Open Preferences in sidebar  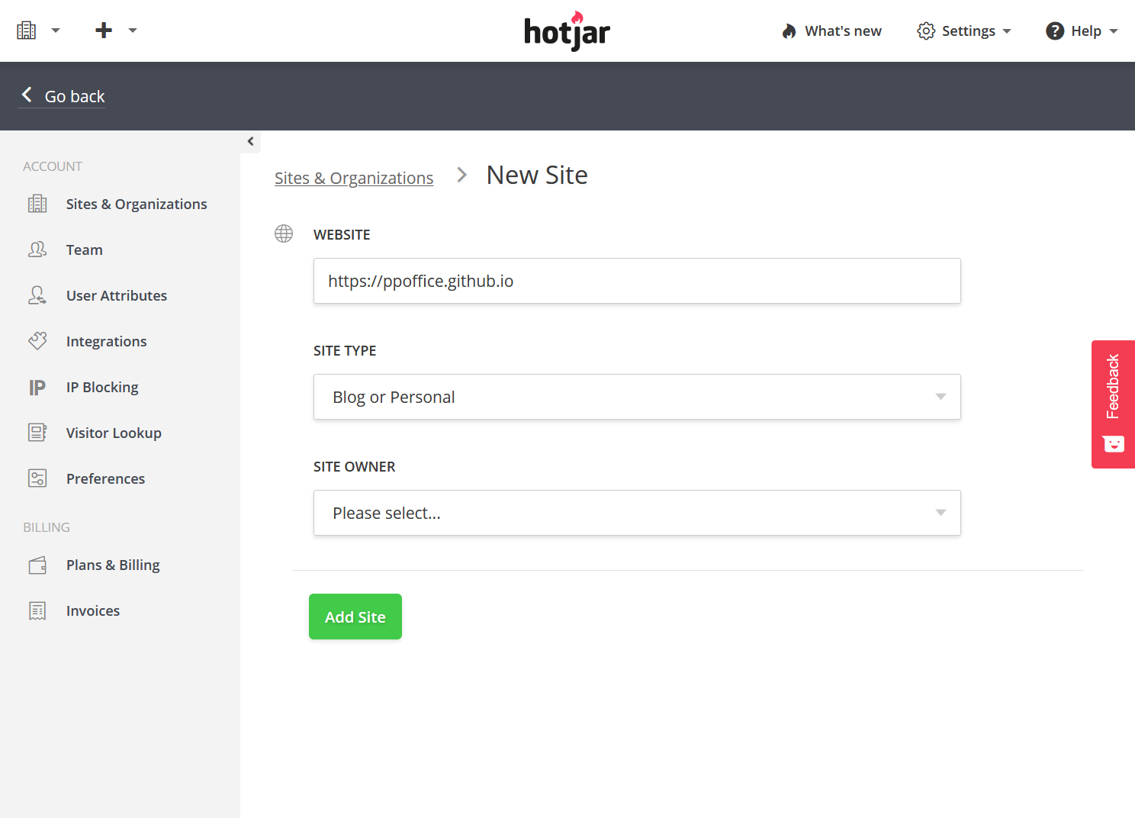[105, 478]
